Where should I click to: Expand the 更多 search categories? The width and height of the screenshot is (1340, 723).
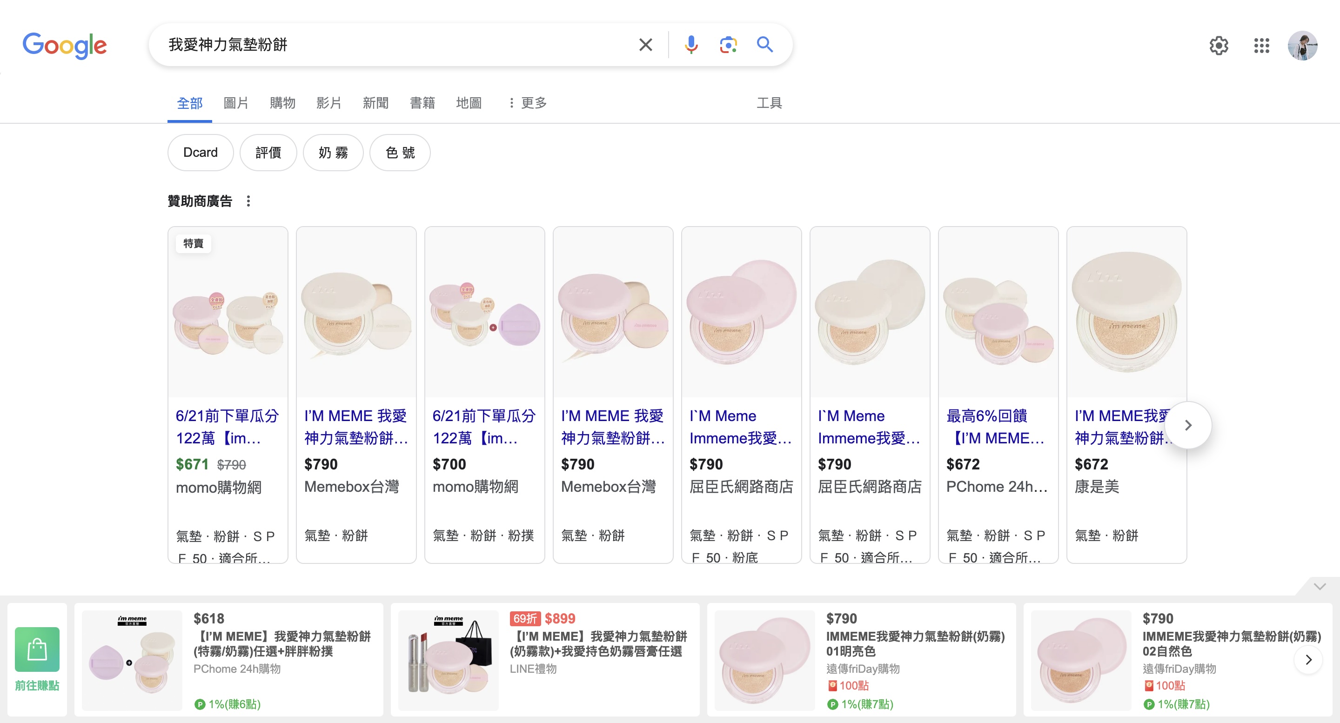coord(528,103)
